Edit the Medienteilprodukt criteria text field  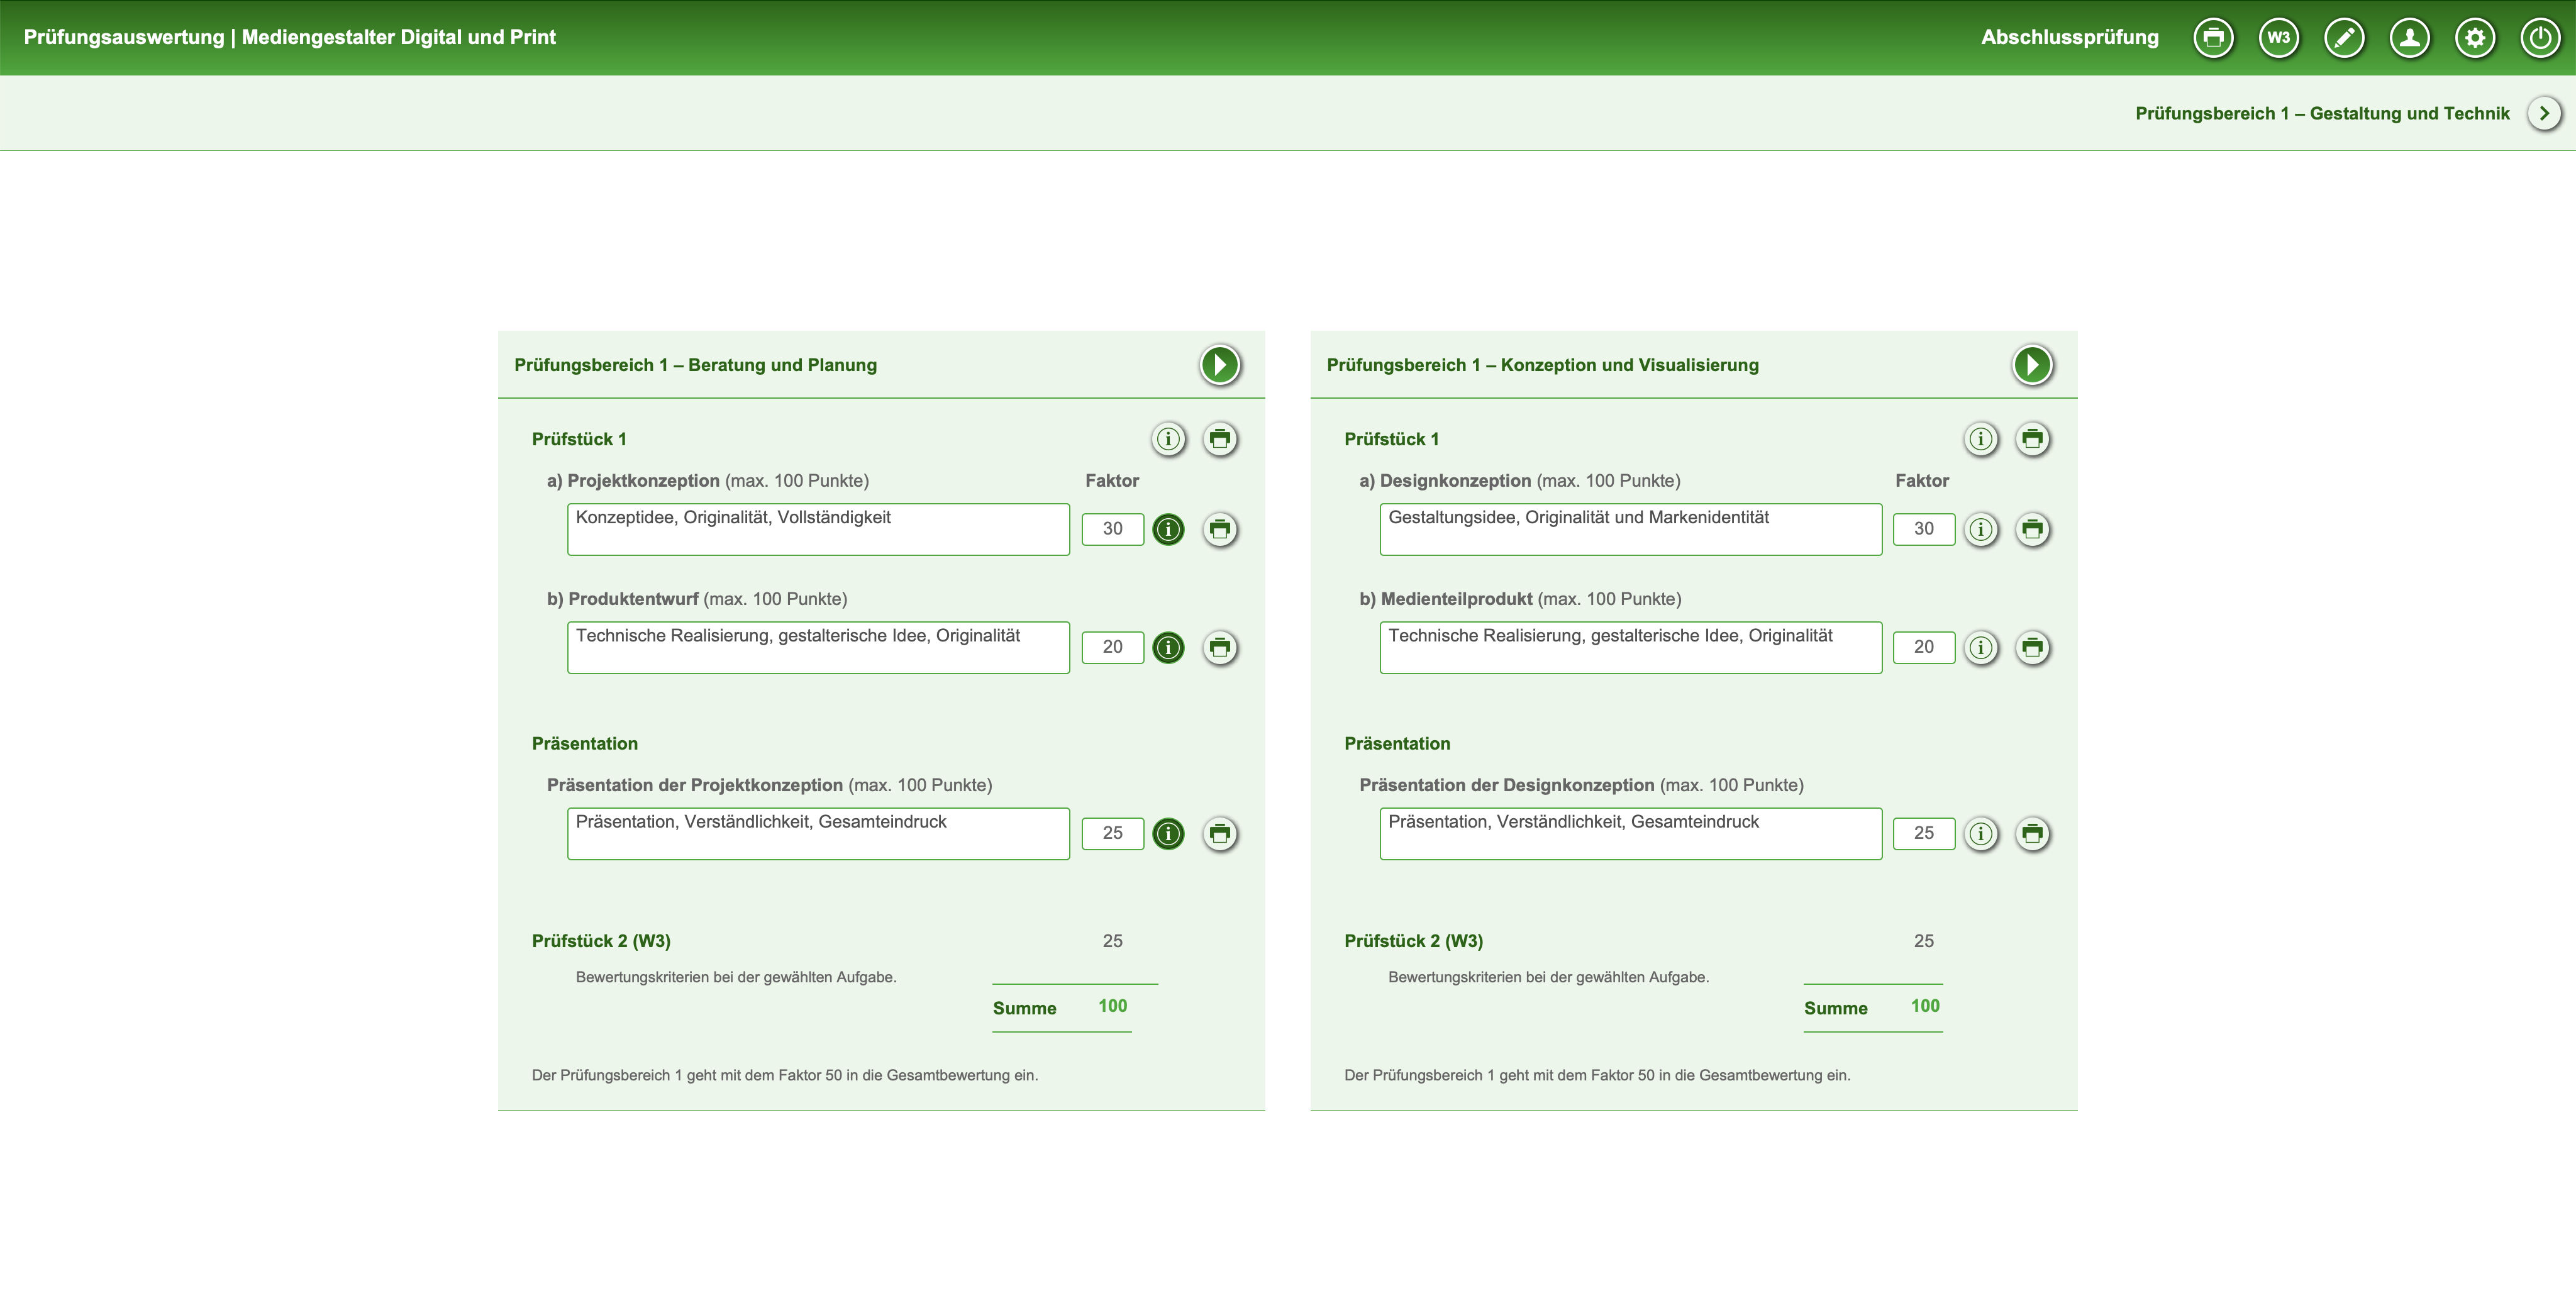coord(1630,647)
